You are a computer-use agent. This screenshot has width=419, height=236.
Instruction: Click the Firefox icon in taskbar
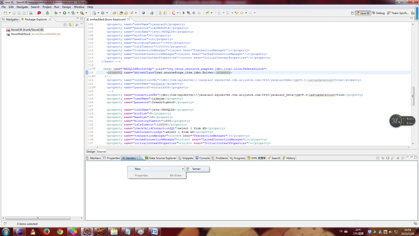point(46,231)
